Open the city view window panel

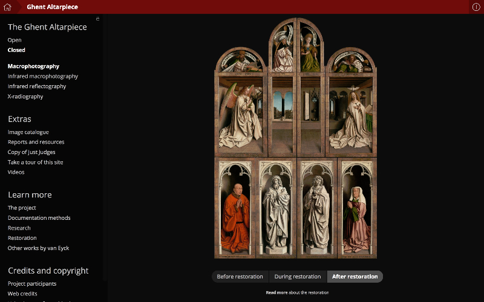click(x=283, y=114)
